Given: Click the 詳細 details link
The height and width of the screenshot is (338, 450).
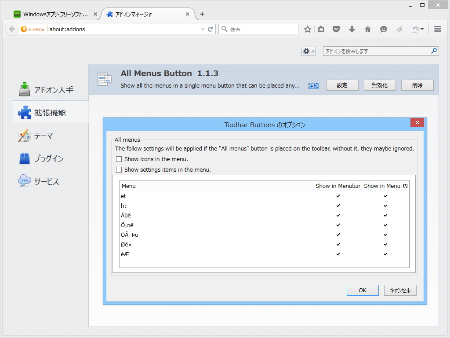Looking at the screenshot, I should click(313, 86).
